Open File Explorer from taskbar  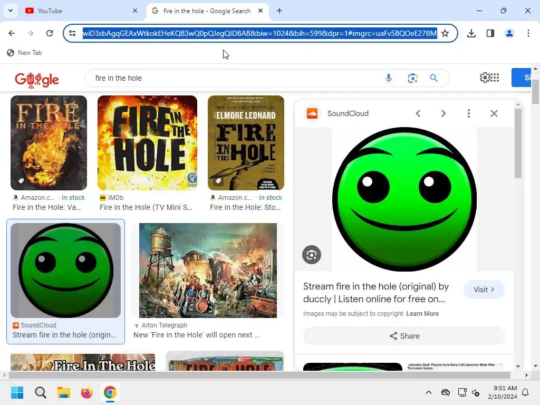(64, 392)
